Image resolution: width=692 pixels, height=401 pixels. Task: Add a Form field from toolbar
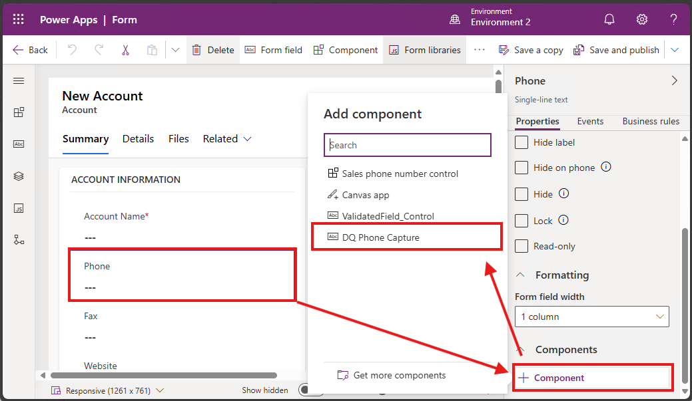pyautogui.click(x=274, y=50)
